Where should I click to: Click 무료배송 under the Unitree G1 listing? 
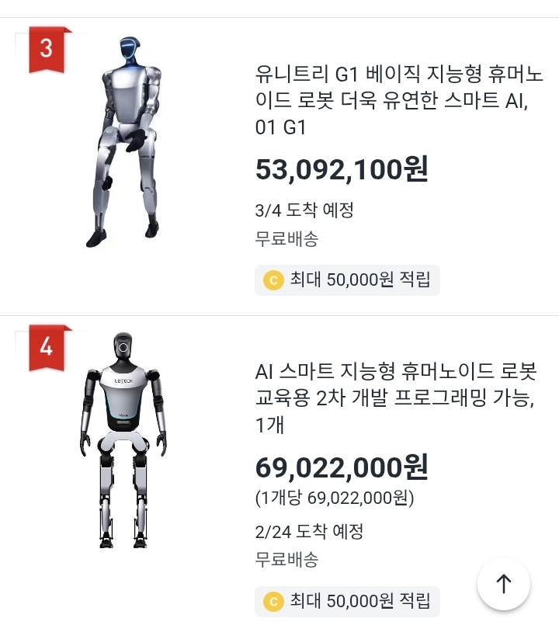point(286,238)
